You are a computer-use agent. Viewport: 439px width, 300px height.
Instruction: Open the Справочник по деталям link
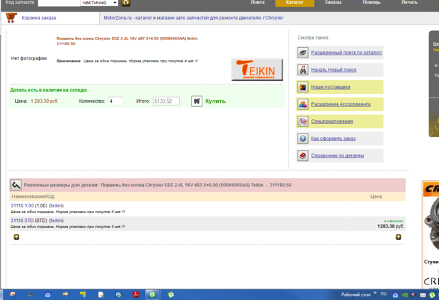coord(337,155)
